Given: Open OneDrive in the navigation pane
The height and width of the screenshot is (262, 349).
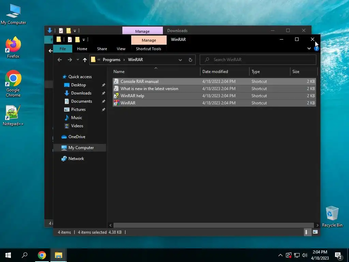Looking at the screenshot, I should (77, 137).
